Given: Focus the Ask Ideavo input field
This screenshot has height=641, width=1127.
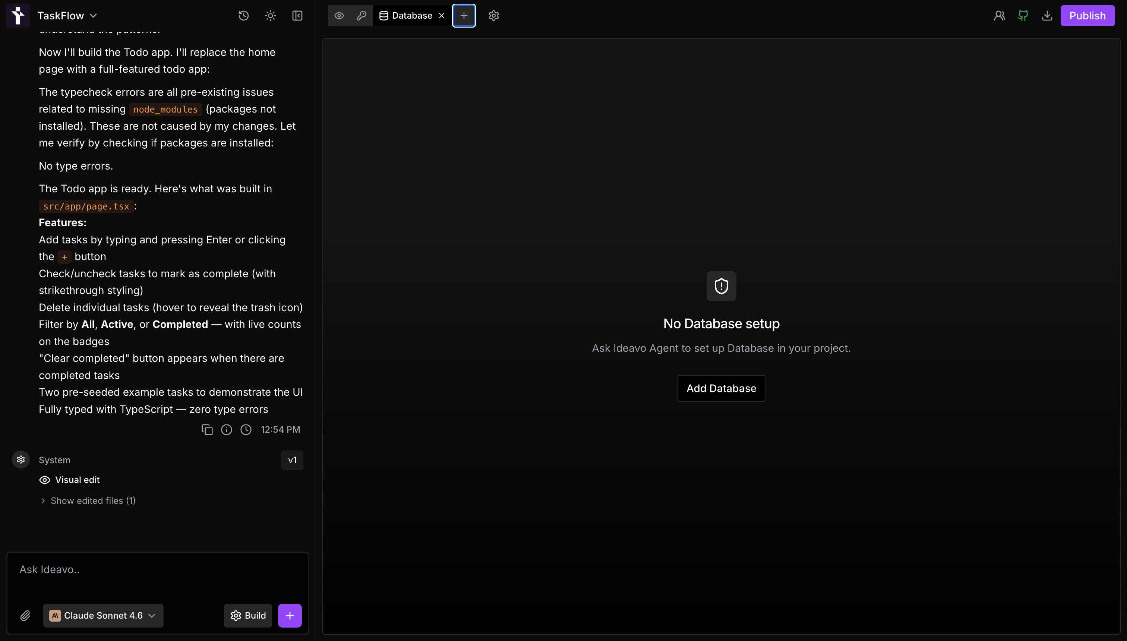Looking at the screenshot, I should click(158, 577).
